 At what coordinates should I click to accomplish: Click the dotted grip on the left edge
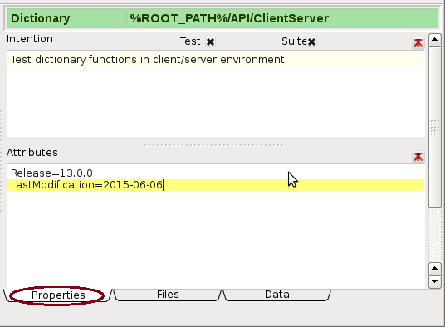coord(1,161)
